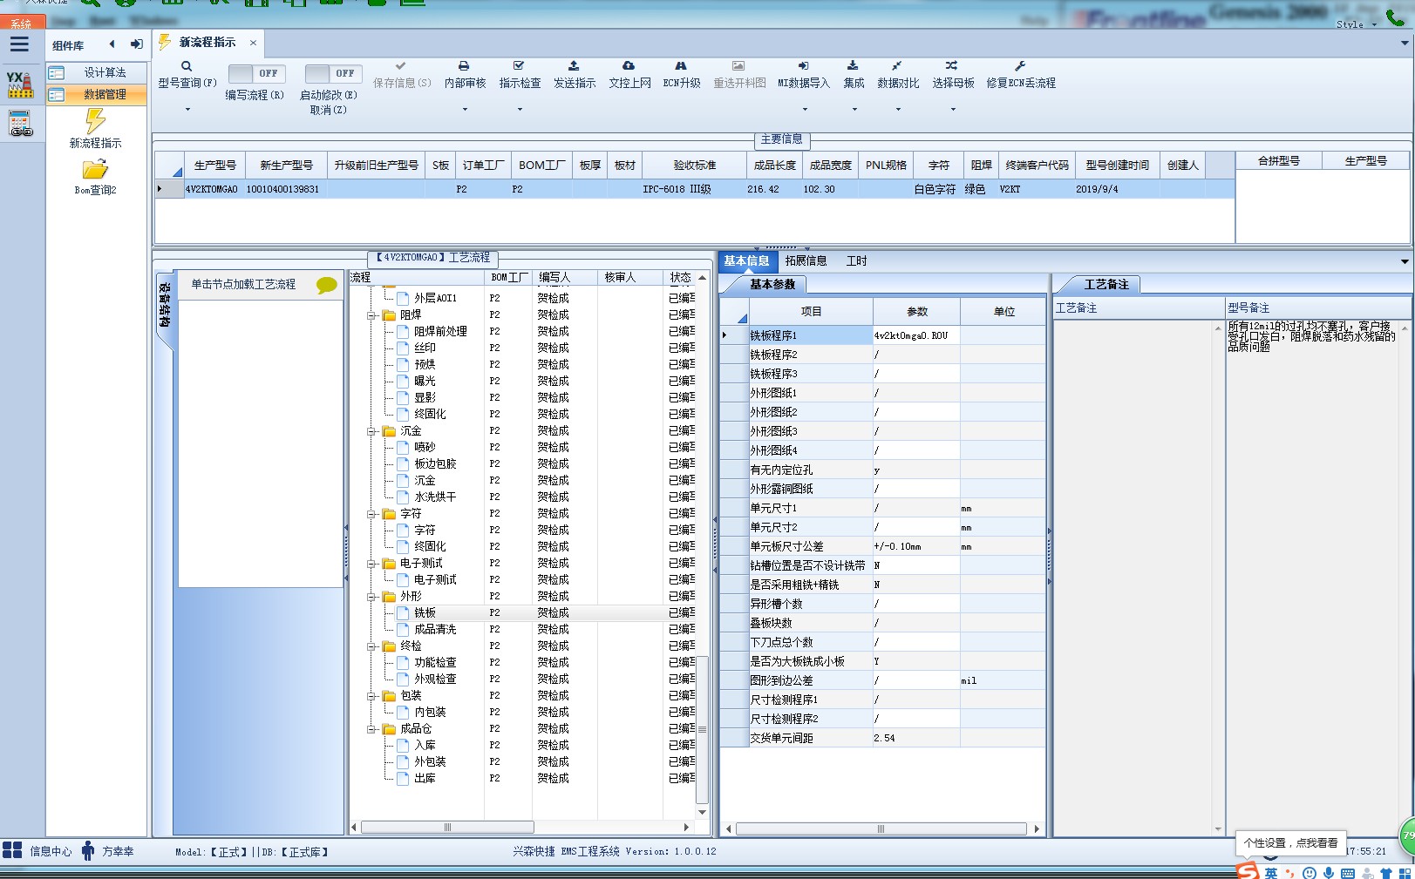Screen dimensions: 1415x879
Task: Select the 4V2KTOMGA0 table row
Action: [x=695, y=189]
